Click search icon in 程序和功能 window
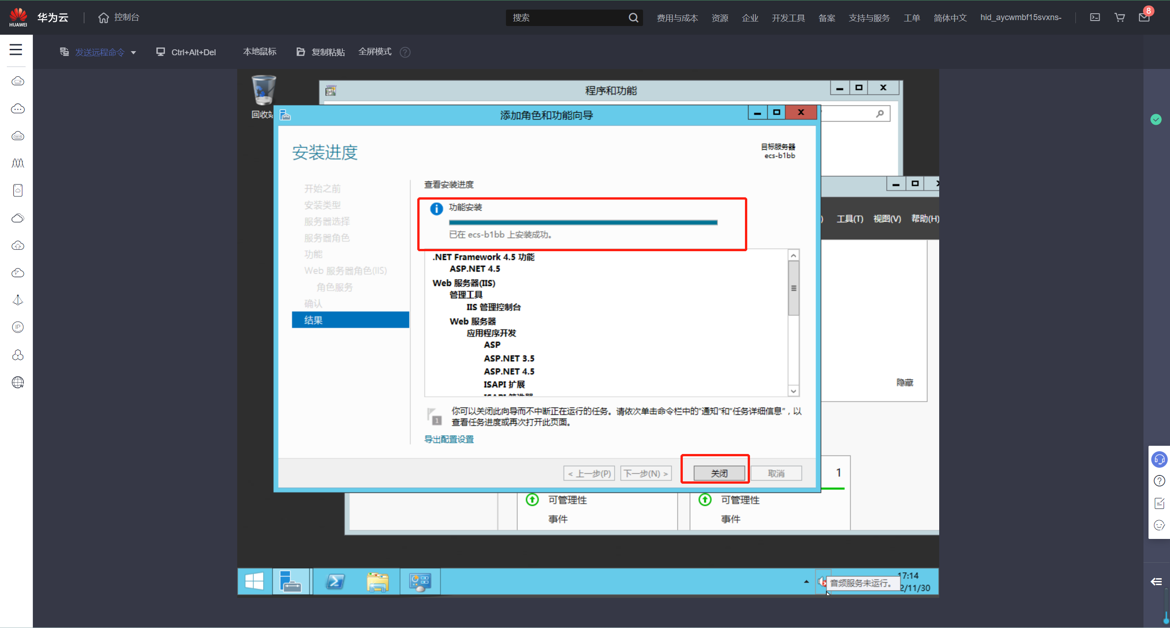The image size is (1170, 628). (x=879, y=114)
